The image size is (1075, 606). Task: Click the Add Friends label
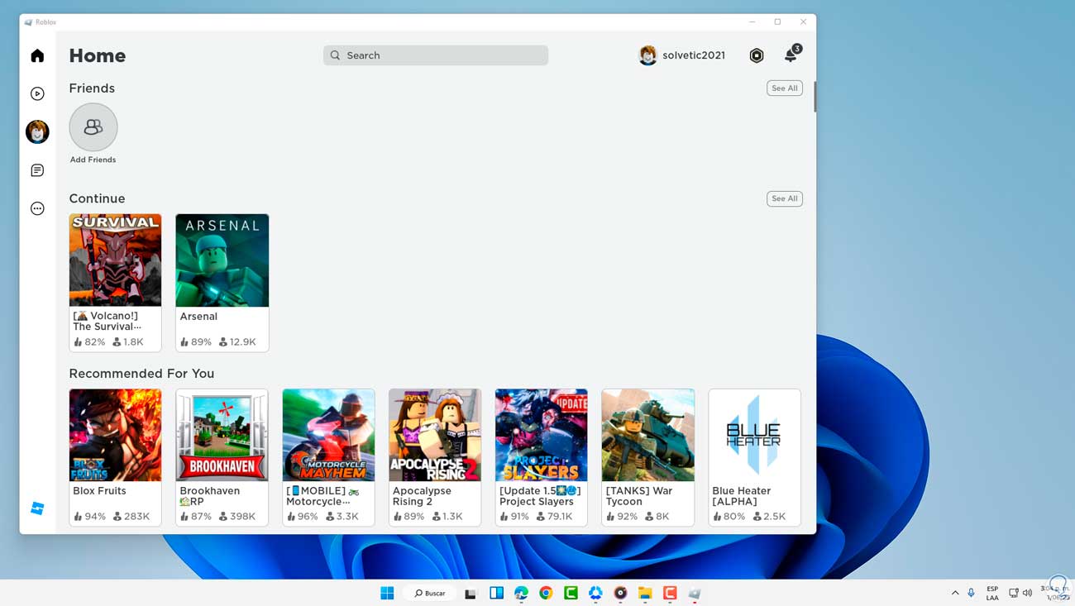[93, 160]
